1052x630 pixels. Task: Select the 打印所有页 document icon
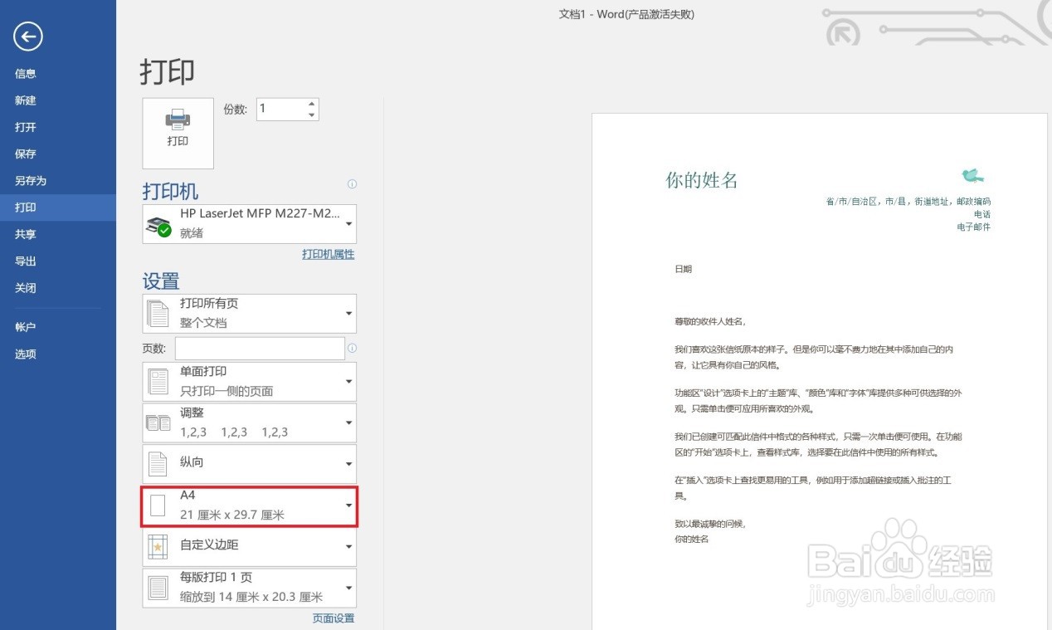pos(158,313)
